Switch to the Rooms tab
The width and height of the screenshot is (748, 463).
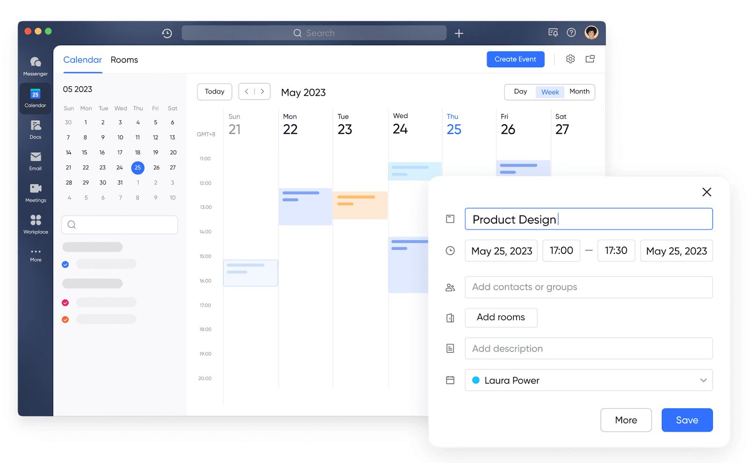124,60
